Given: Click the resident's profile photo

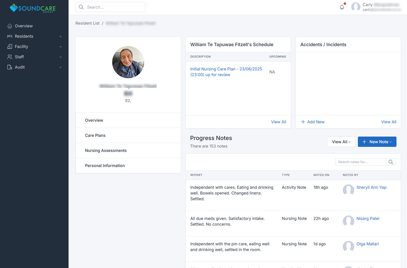Looking at the screenshot, I should tap(128, 62).
